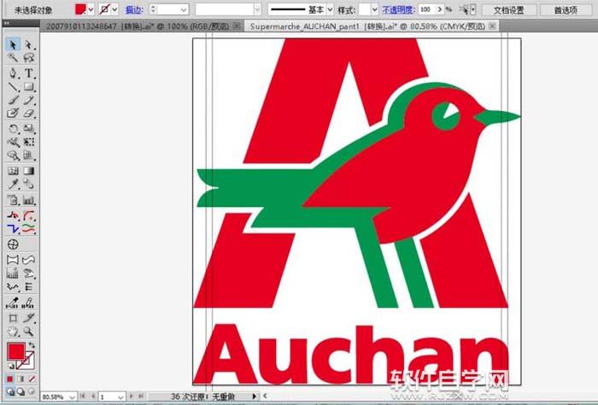Image resolution: width=598 pixels, height=405 pixels.
Task: Click the red Fill swatch in toolbox
Action: (15, 351)
